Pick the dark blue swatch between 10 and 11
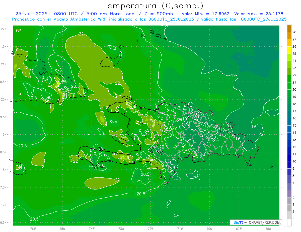301x232 pixels. click(289, 158)
